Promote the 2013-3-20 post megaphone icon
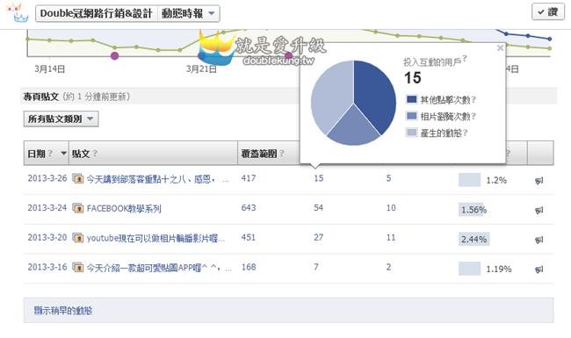 [x=539, y=240]
